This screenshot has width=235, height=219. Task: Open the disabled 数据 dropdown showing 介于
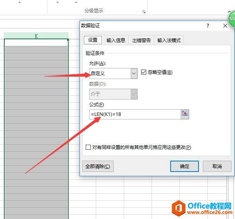point(113,94)
